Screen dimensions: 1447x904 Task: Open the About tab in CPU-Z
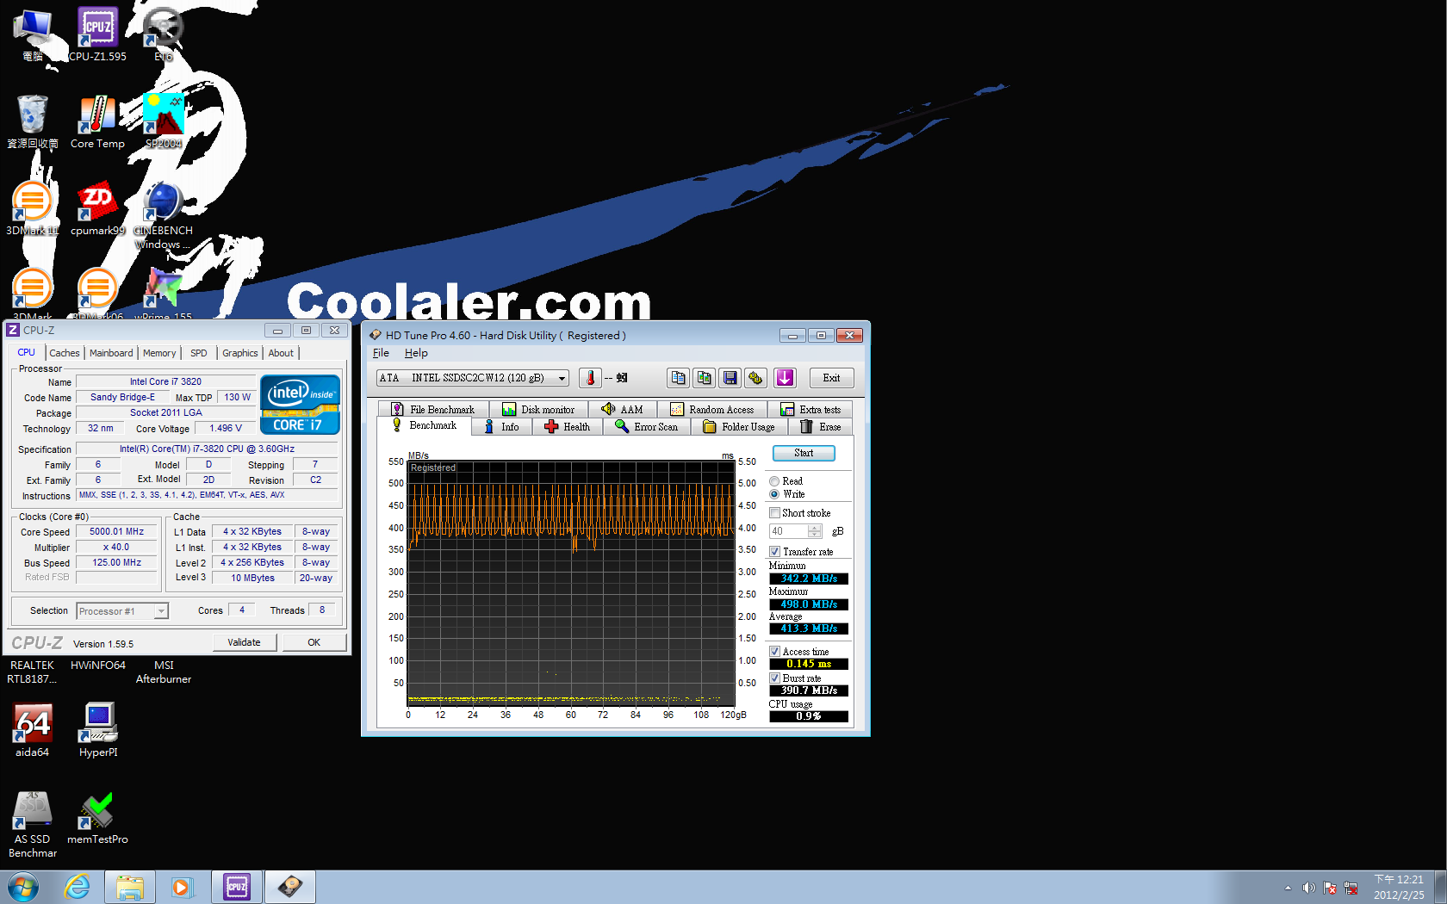[281, 353]
